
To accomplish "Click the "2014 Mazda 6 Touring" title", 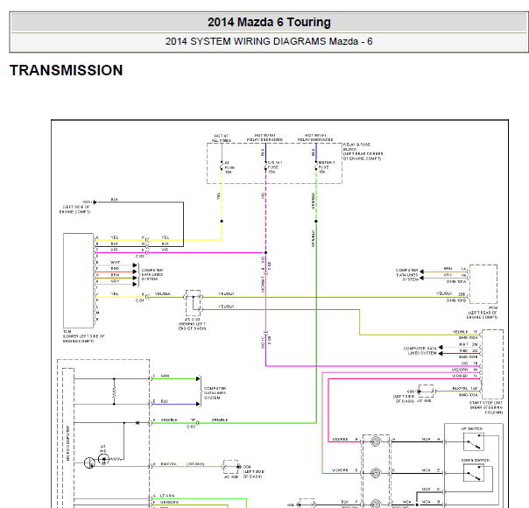I will (x=269, y=22).
